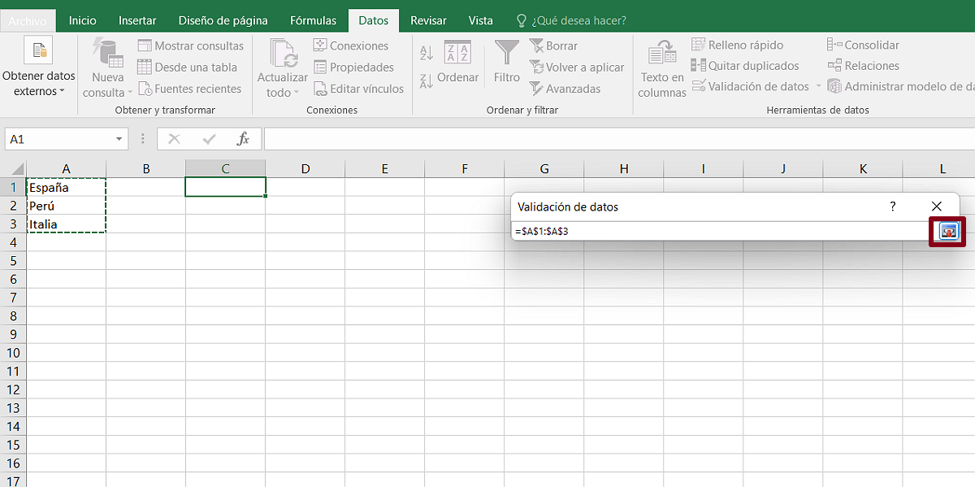The width and height of the screenshot is (975, 487).
Task: Switch to Revisar tab
Action: 428,21
